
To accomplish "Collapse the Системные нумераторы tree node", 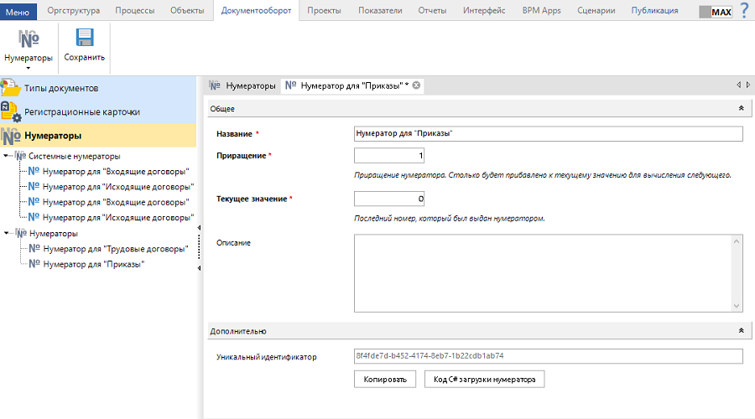I will pyautogui.click(x=7, y=156).
